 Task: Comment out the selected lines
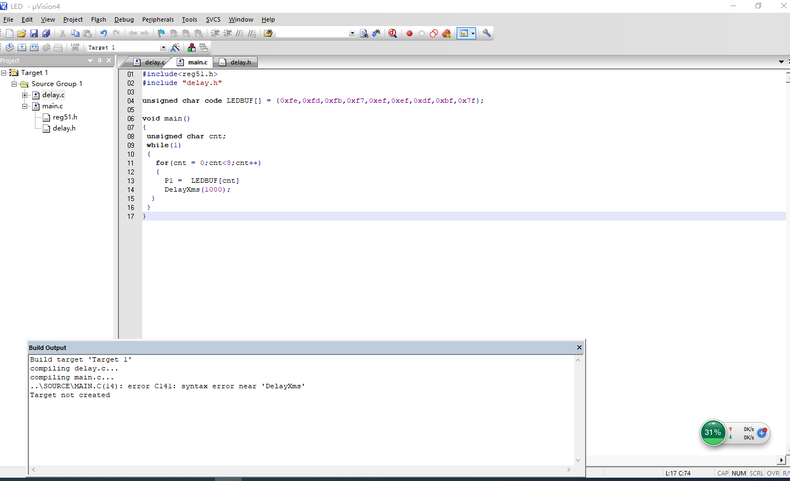point(239,33)
